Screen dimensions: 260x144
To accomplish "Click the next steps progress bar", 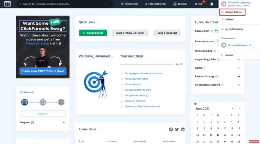I will point(147,64).
